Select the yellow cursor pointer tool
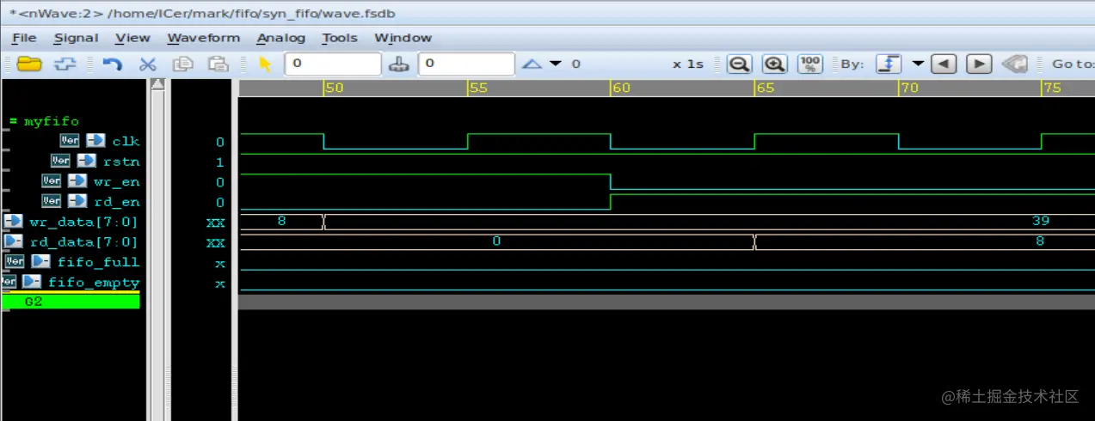This screenshot has width=1095, height=421. click(265, 64)
